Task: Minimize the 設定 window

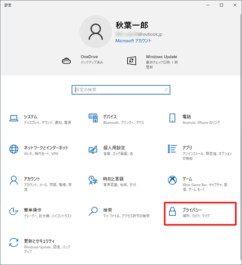Action: tap(208, 5)
